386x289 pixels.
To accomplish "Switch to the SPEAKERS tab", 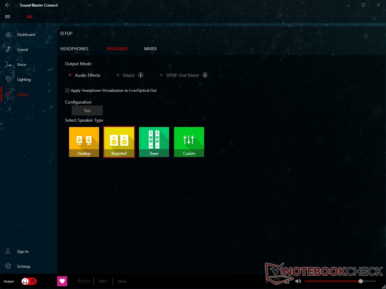I will pyautogui.click(x=117, y=49).
